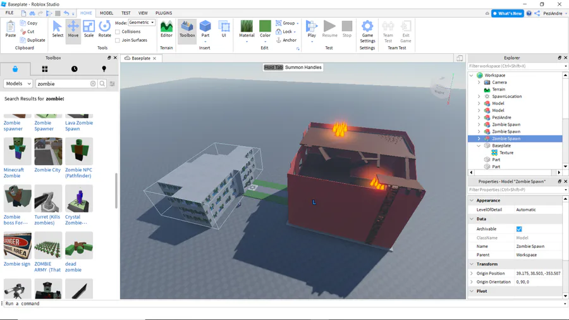Pick the Rotate tool

[x=104, y=29]
